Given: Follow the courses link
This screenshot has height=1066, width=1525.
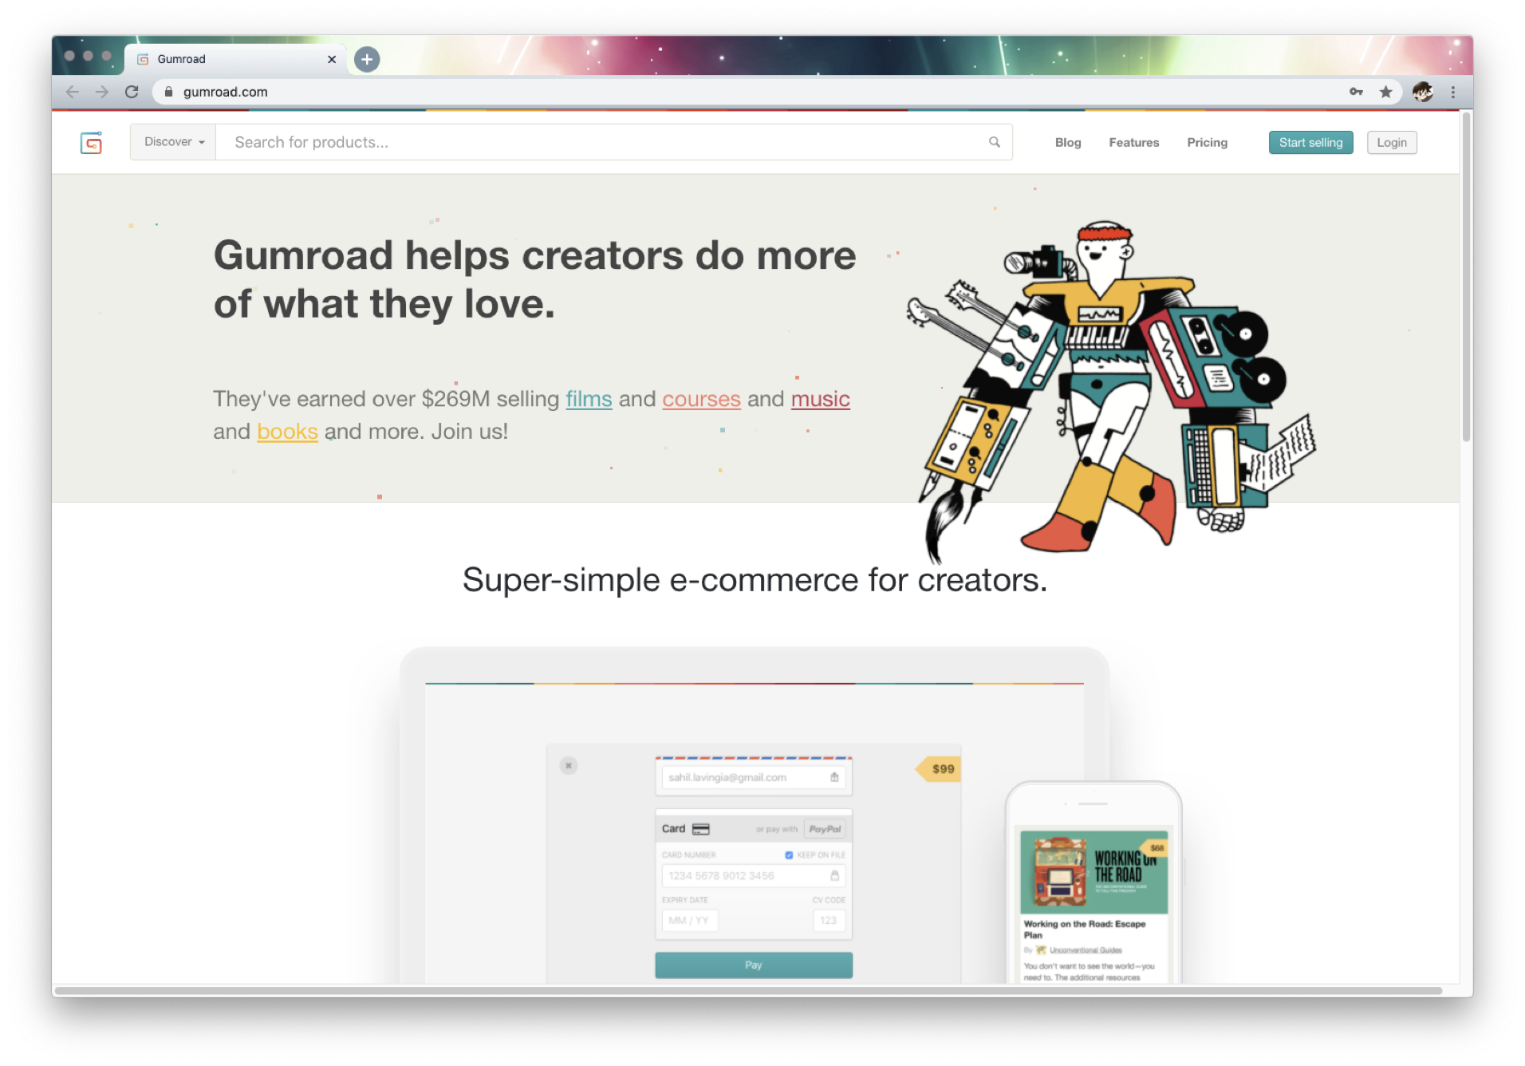Looking at the screenshot, I should pyautogui.click(x=701, y=399).
